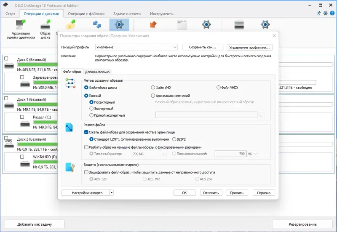Click the server drives toolbar icon
337x232 pixels.
pos(239,25)
